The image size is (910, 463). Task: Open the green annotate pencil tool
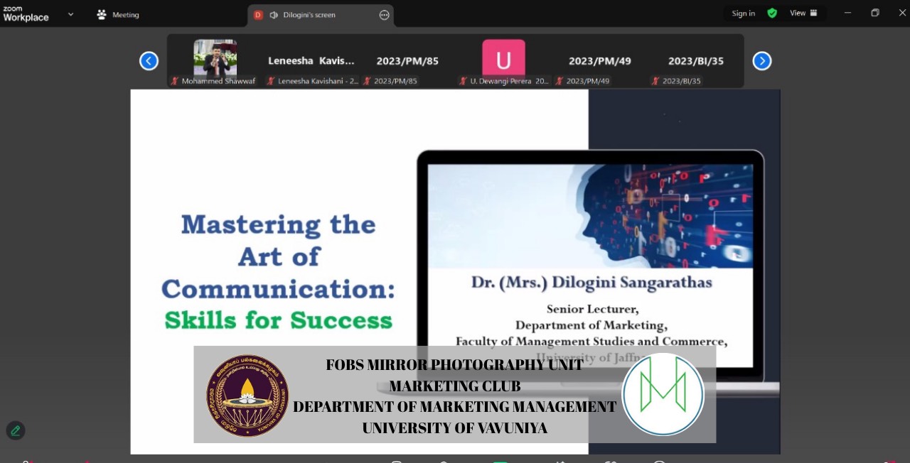point(16,430)
